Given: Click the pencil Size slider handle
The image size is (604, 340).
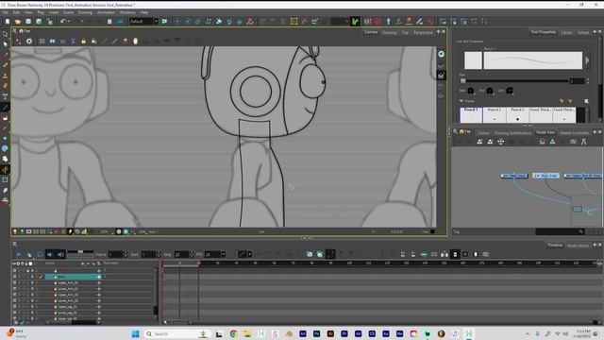Looking at the screenshot, I should tap(463, 81).
